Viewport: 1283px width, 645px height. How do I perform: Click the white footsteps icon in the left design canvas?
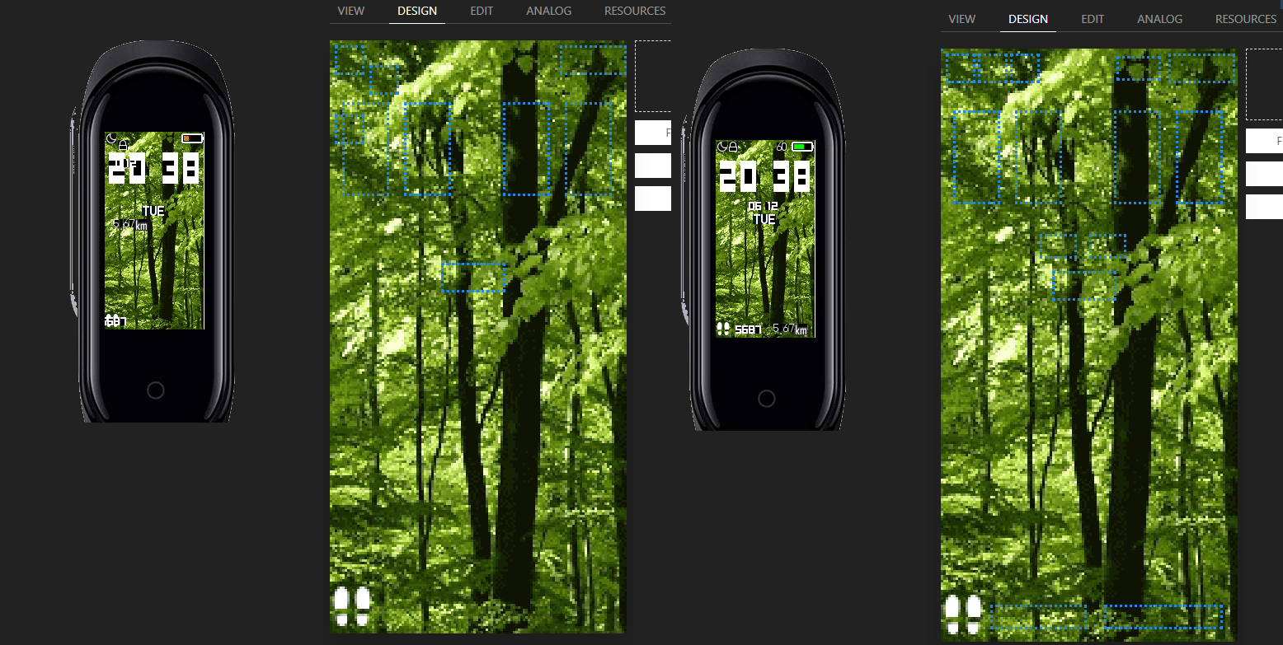pos(352,606)
